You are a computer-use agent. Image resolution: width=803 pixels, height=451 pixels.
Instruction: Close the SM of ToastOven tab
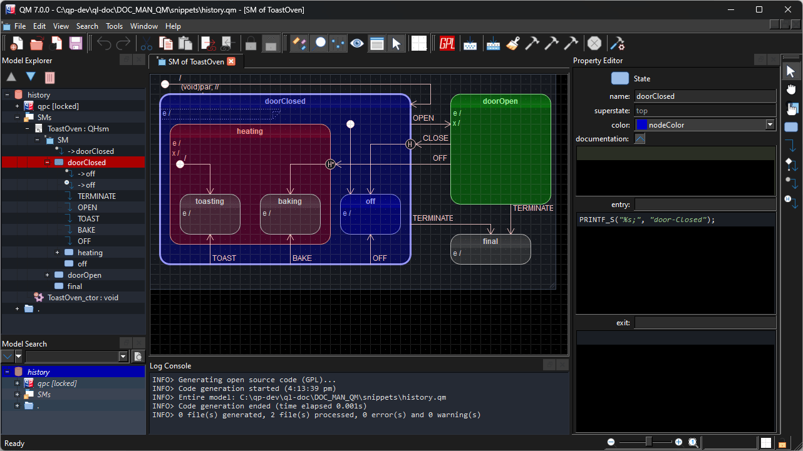pos(231,61)
